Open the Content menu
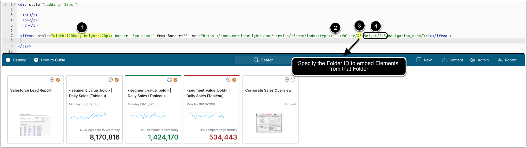 click(453, 60)
